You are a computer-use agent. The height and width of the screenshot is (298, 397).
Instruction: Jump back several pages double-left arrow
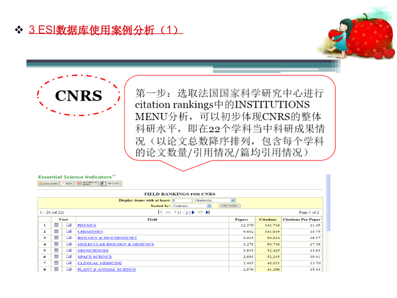point(168,212)
